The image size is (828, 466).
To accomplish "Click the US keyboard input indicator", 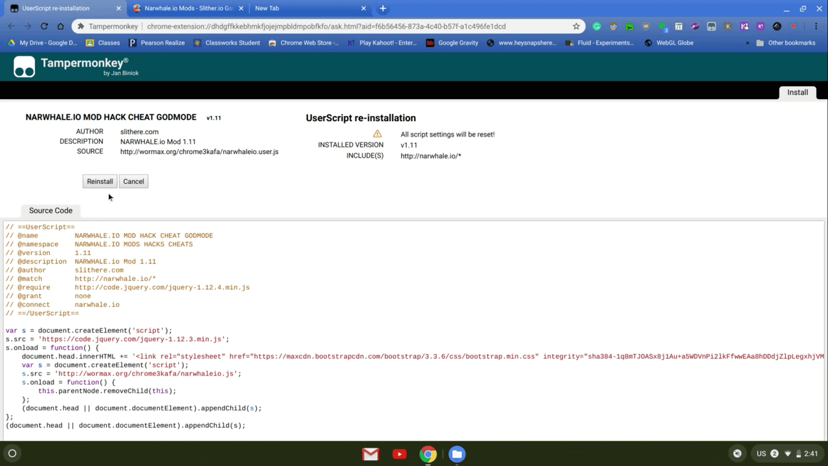I will tap(761, 454).
